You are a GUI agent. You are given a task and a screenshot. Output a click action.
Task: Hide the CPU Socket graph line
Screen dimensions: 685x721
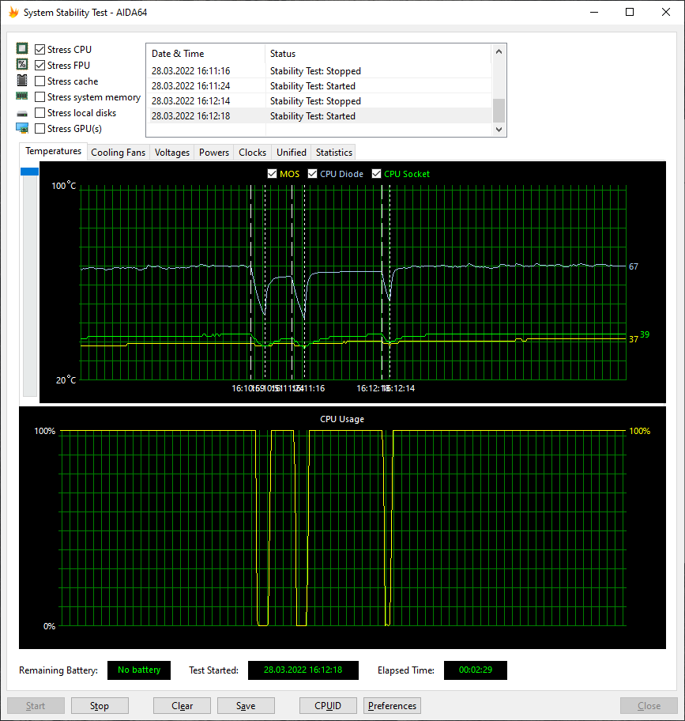[376, 174]
